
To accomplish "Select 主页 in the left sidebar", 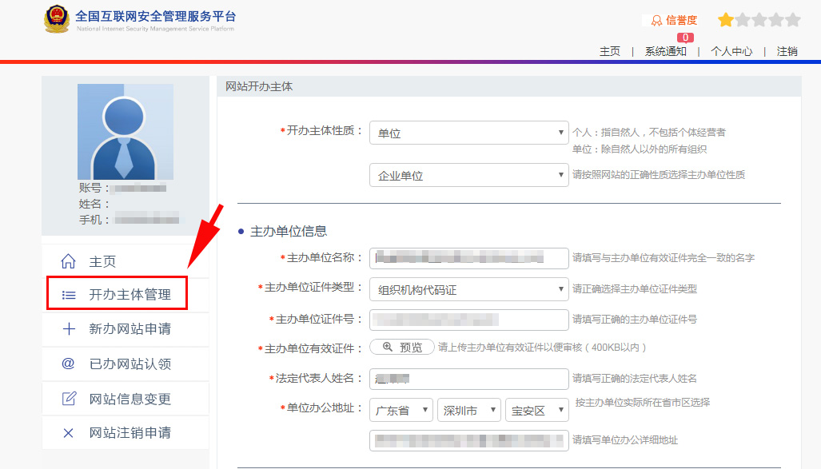I will coord(126,261).
